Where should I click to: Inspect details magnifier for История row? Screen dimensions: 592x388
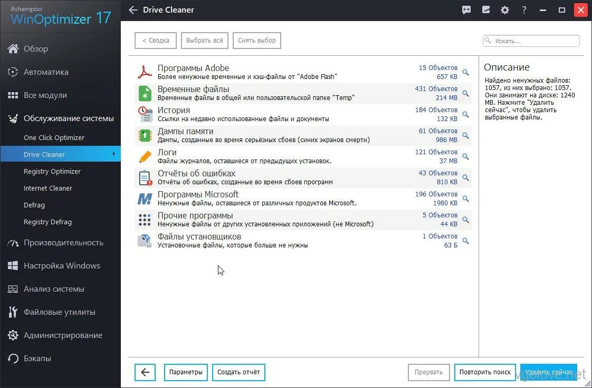coord(466,115)
